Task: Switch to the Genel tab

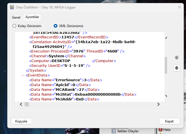Action: click(x=16, y=17)
